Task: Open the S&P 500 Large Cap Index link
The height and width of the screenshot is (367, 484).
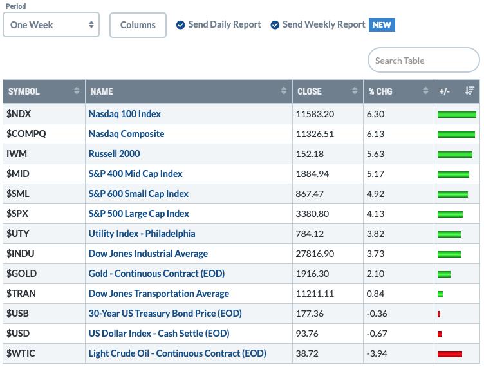Action: 138,214
